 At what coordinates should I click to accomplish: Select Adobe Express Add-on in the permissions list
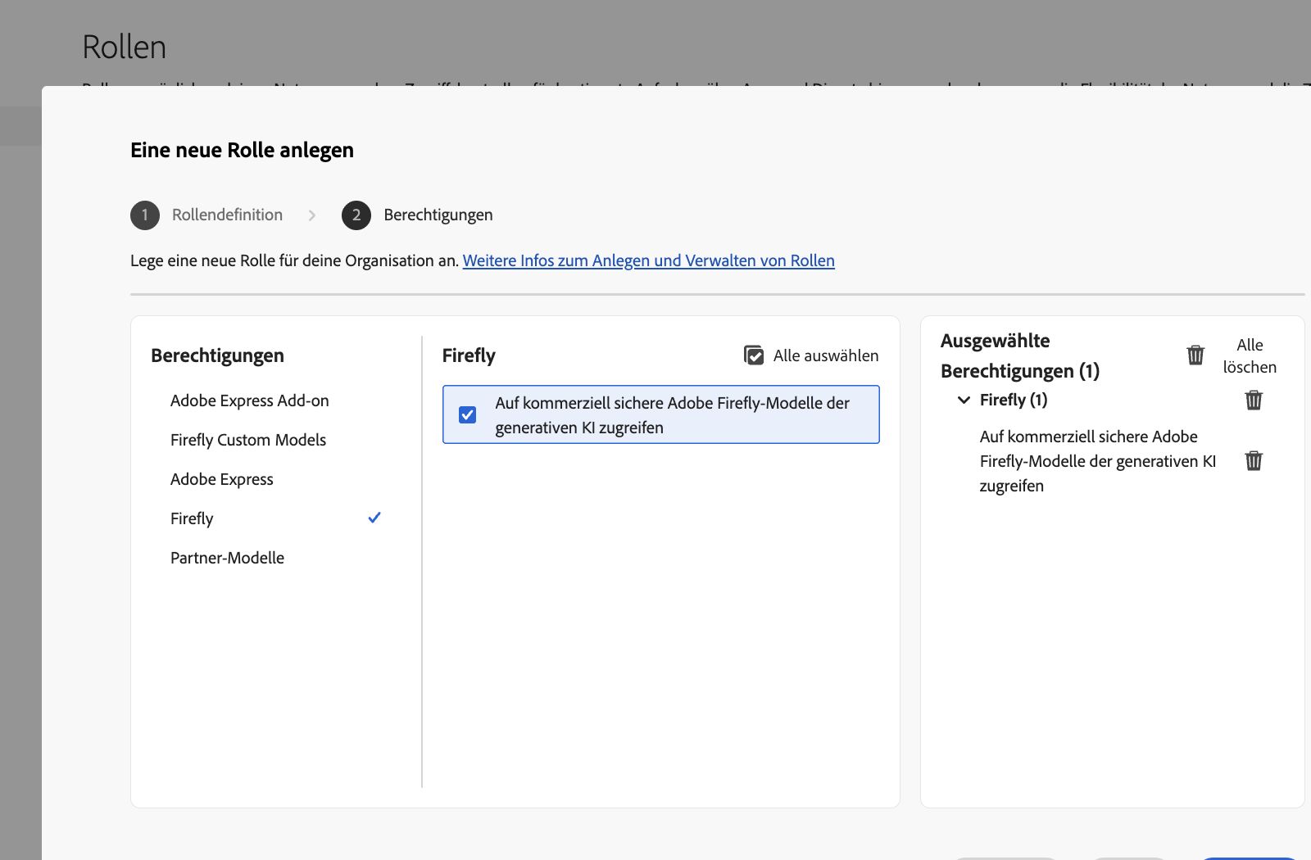pyautogui.click(x=249, y=400)
